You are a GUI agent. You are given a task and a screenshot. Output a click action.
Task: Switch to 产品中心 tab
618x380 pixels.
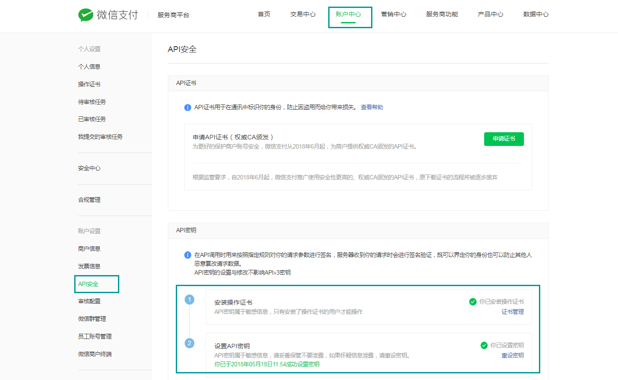point(490,14)
